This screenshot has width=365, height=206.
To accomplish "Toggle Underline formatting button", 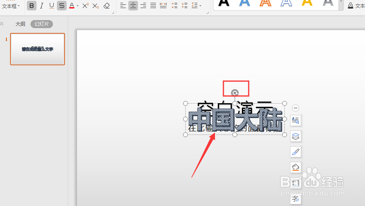I will 52,6.
